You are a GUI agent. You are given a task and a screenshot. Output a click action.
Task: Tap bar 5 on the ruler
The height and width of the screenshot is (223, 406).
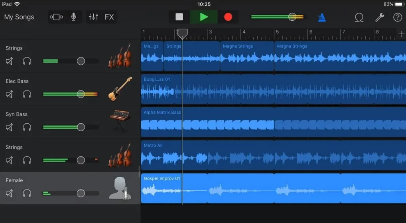coord(277,32)
